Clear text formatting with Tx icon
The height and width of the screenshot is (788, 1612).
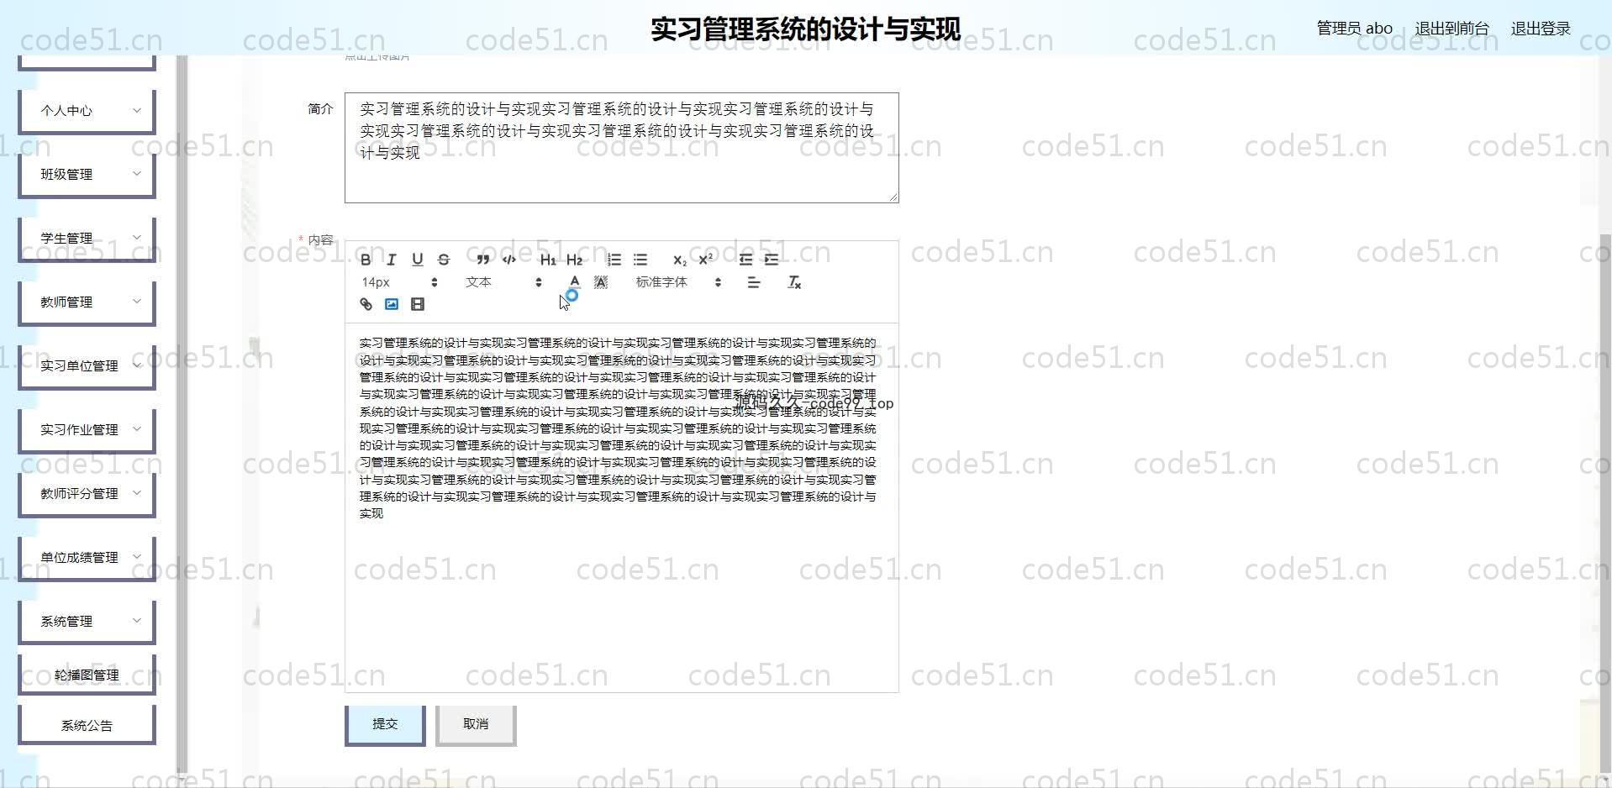pyautogui.click(x=794, y=282)
